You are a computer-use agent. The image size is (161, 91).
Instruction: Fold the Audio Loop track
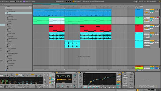(x=136, y=33)
